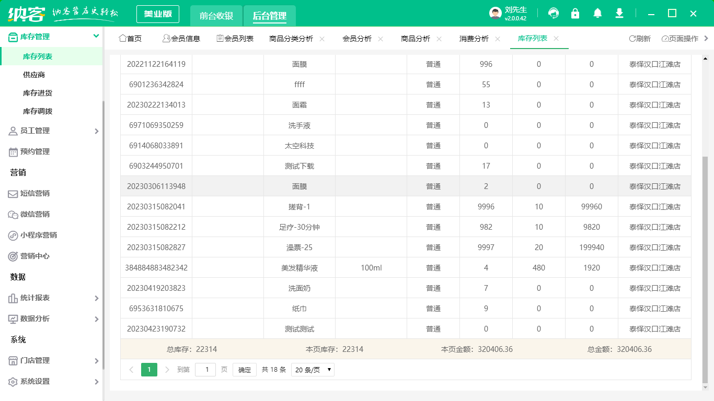Image resolution: width=714 pixels, height=401 pixels.
Task: Click product name 太空科技
Action: (x=300, y=146)
